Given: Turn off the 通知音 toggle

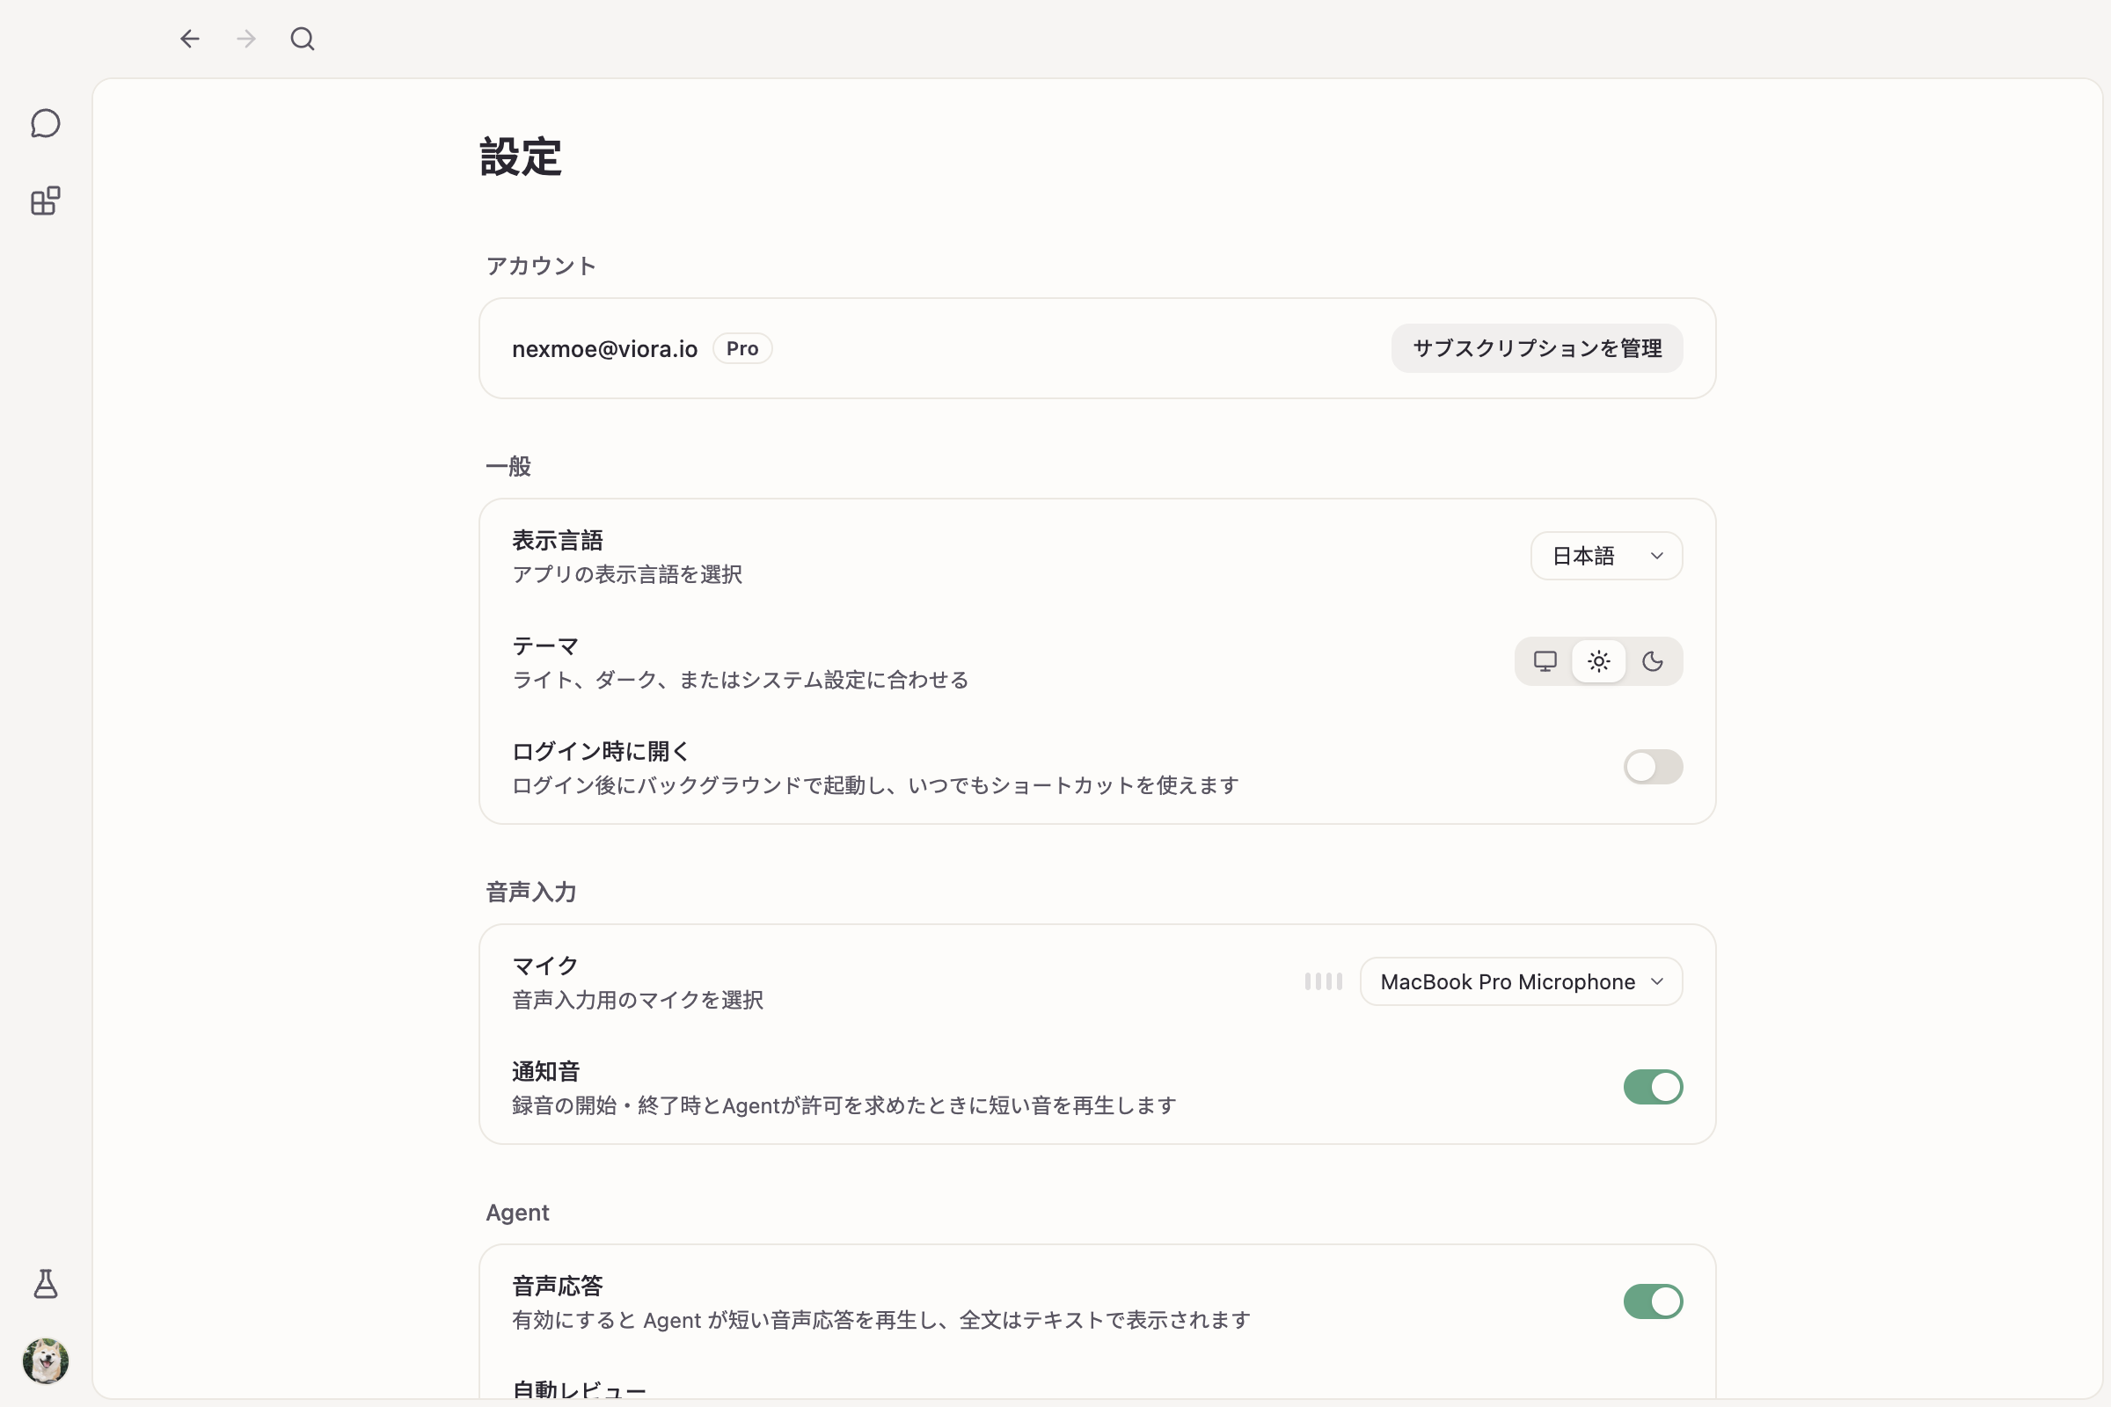Looking at the screenshot, I should point(1653,1088).
